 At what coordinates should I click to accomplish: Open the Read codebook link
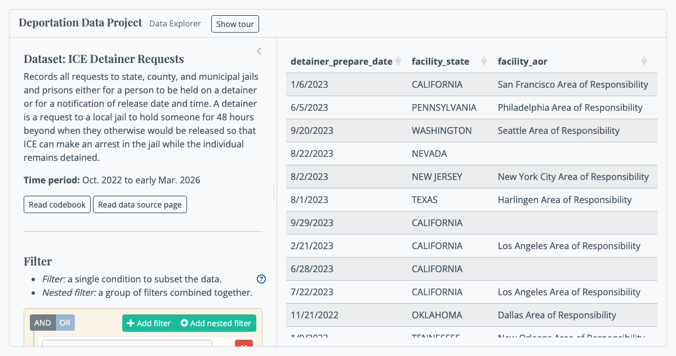pyautogui.click(x=57, y=205)
